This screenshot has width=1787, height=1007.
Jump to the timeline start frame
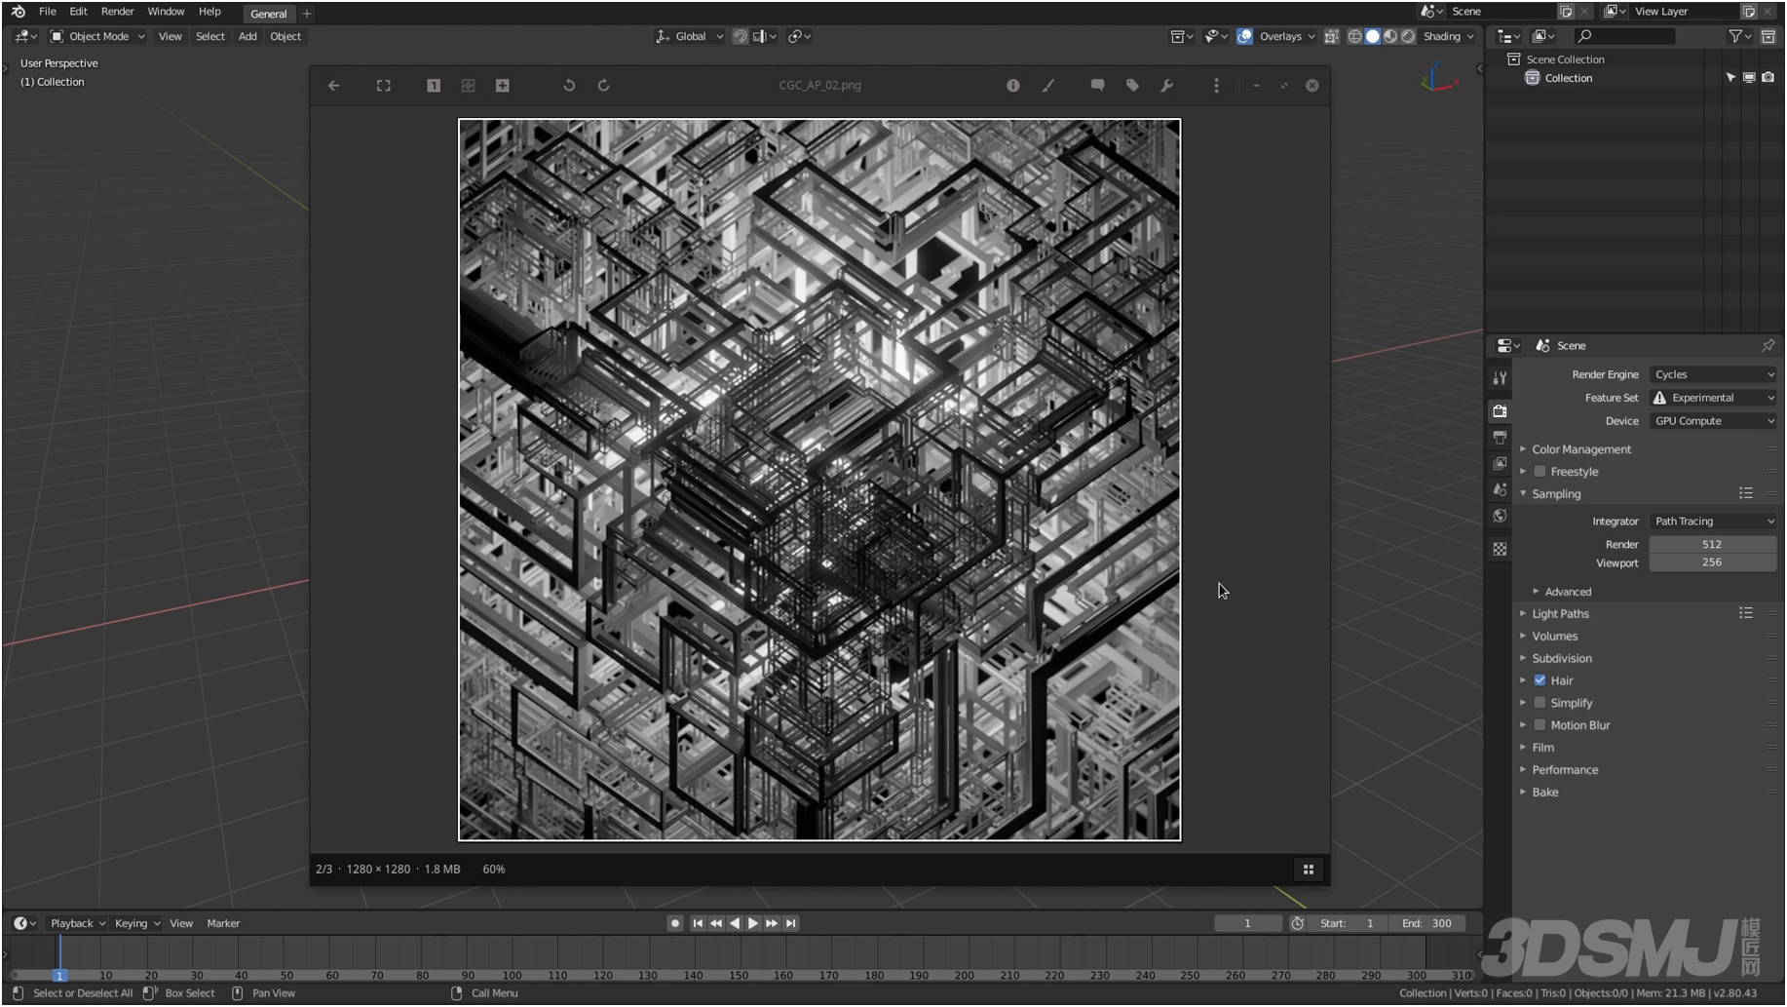pyautogui.click(x=698, y=924)
